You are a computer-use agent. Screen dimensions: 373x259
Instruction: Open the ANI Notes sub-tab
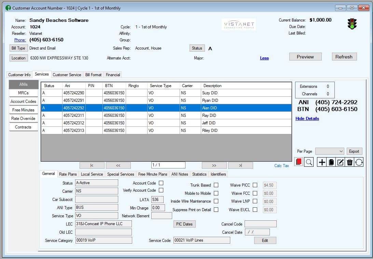[180, 174]
